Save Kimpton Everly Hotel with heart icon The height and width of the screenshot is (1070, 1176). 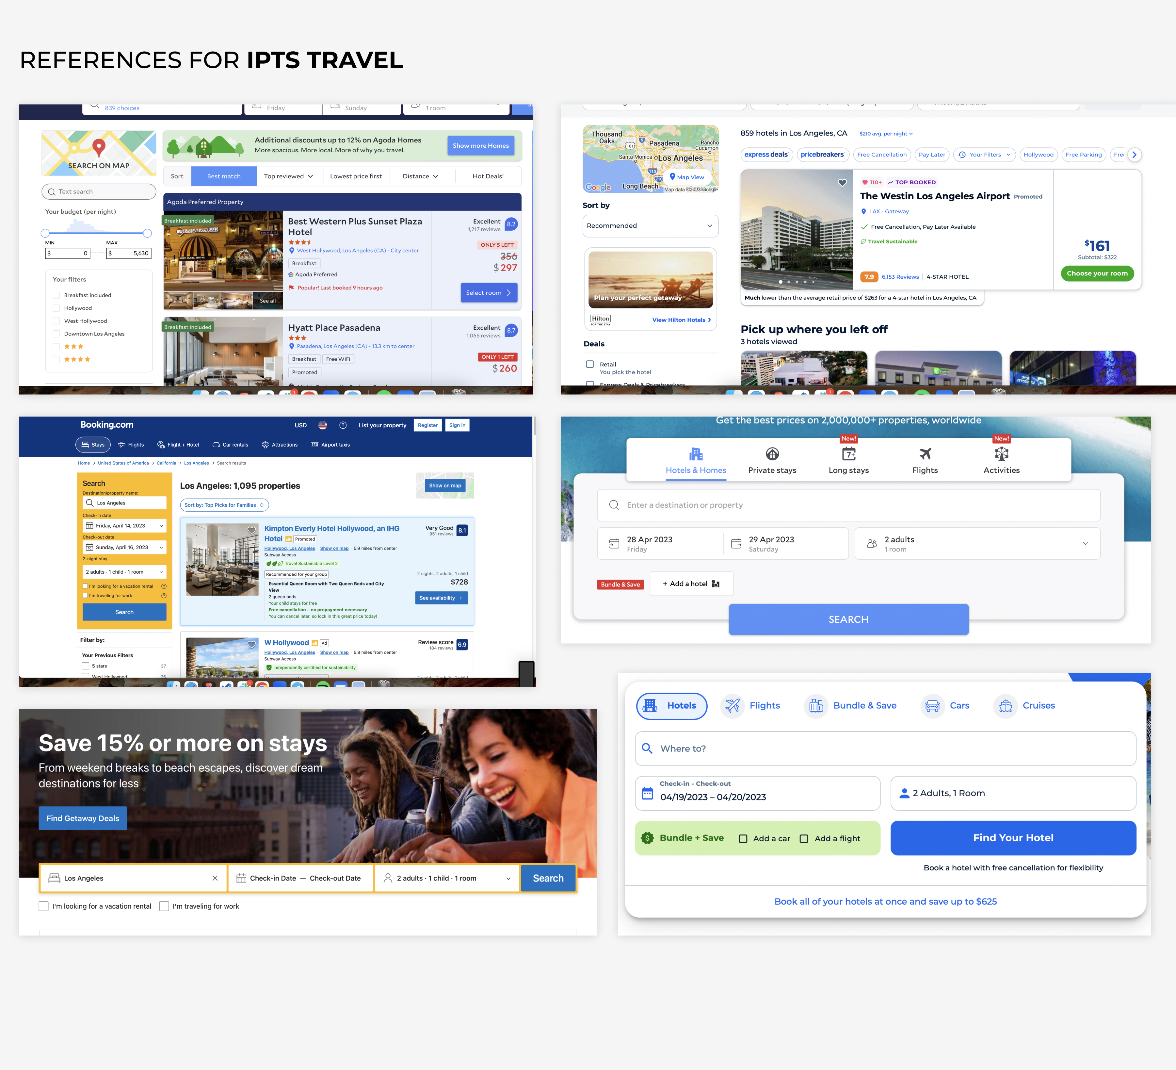coord(251,530)
